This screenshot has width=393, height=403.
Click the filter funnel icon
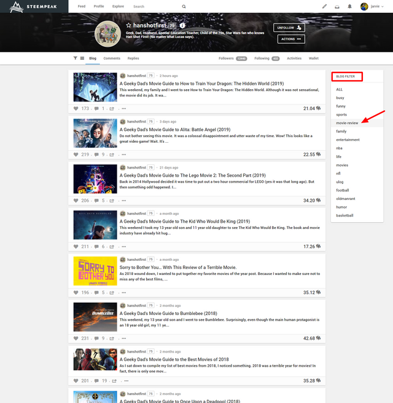pyautogui.click(x=75, y=58)
